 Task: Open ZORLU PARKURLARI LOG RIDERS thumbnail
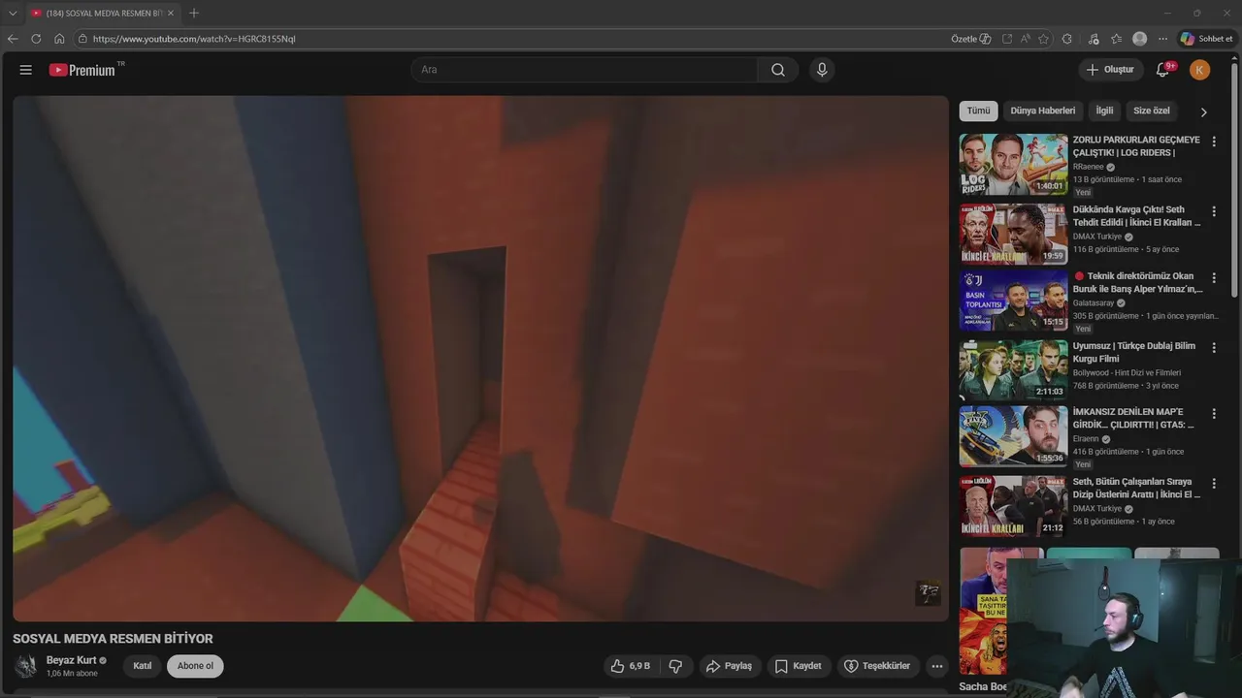(x=1013, y=164)
